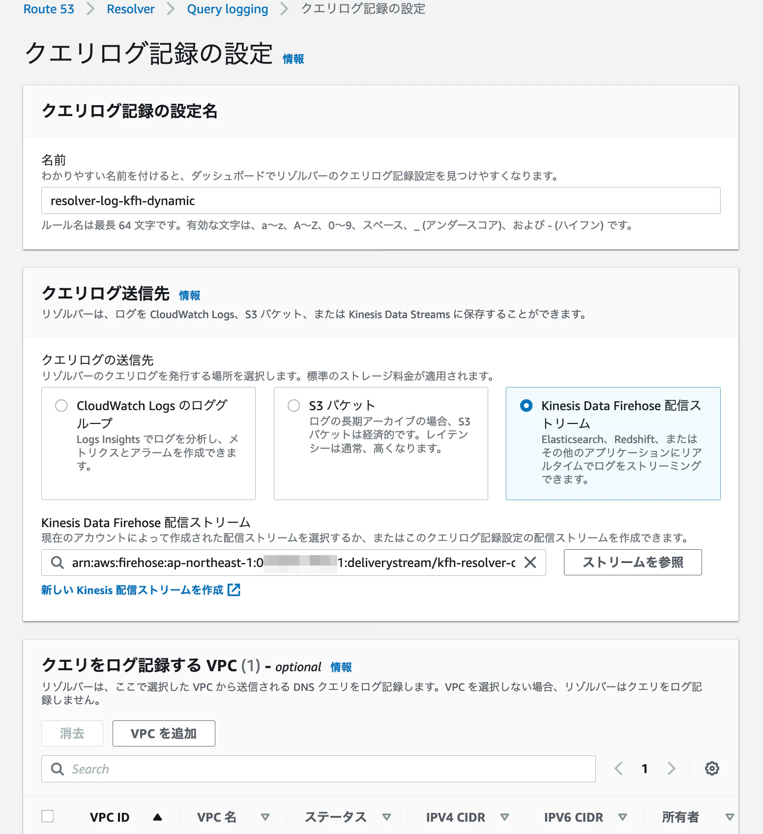Viewport: 763px width, 834px height.
Task: Click the magnifier icon in the VPC search box
Action: tap(58, 769)
